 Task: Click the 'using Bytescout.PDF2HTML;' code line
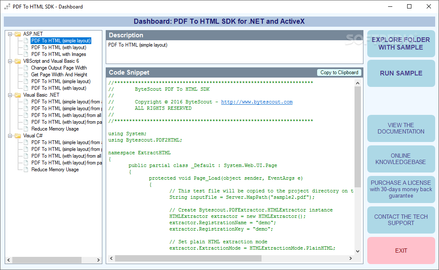pos(145,140)
